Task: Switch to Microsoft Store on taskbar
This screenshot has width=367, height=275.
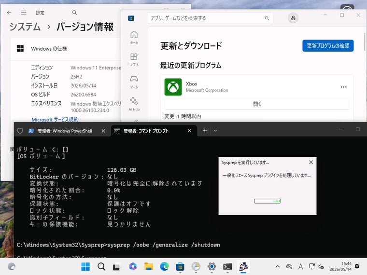Action: click(180, 266)
